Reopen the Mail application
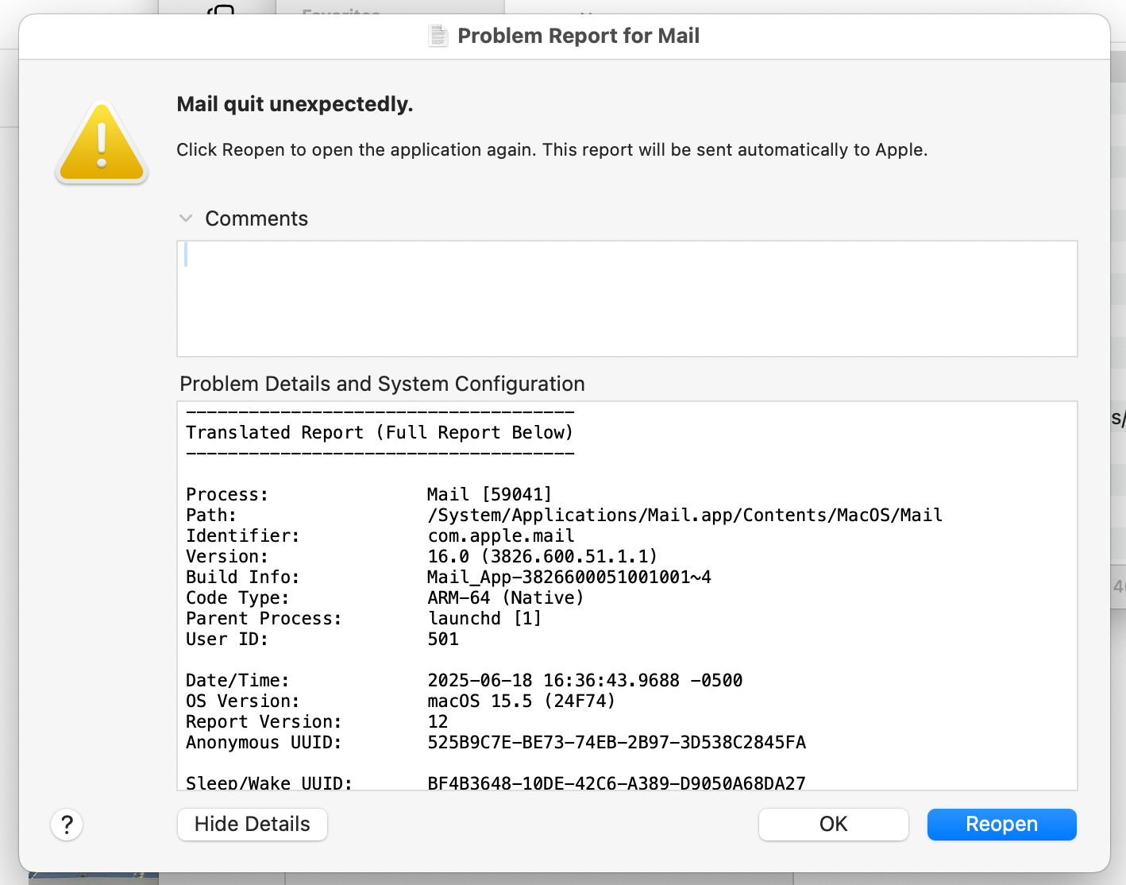Screen dimensions: 1126x885 [1001, 825]
